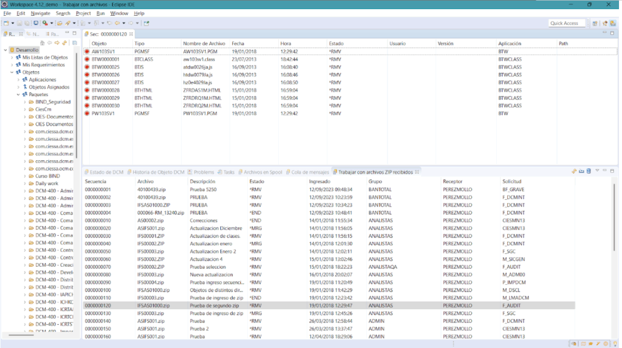Click the download icon in ZIP panel
Screen dimensions: 622x348
(x=581, y=172)
